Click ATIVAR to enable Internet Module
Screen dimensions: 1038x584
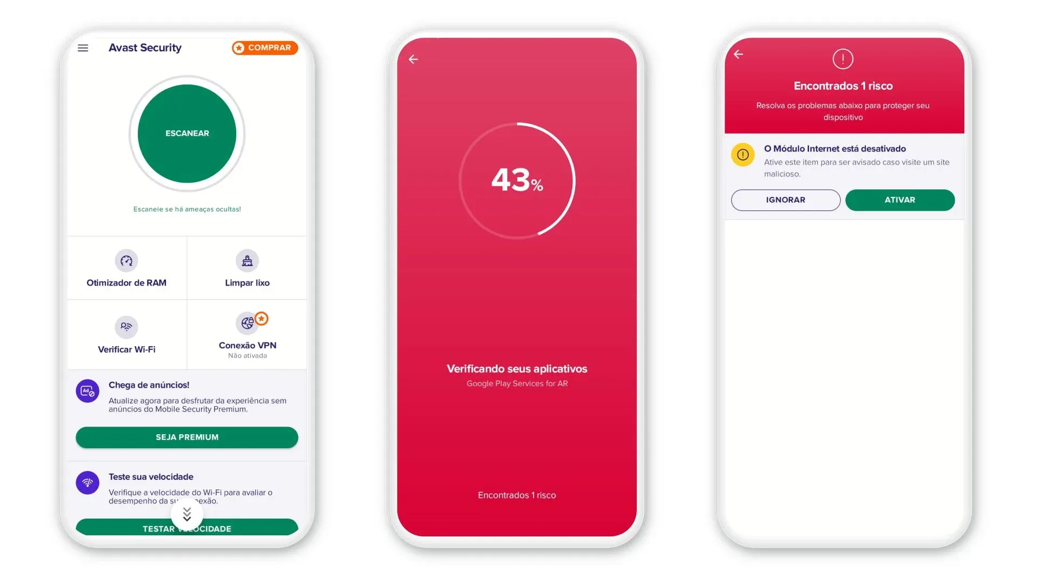[x=899, y=200]
